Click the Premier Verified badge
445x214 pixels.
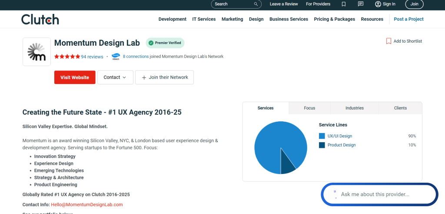coord(165,43)
